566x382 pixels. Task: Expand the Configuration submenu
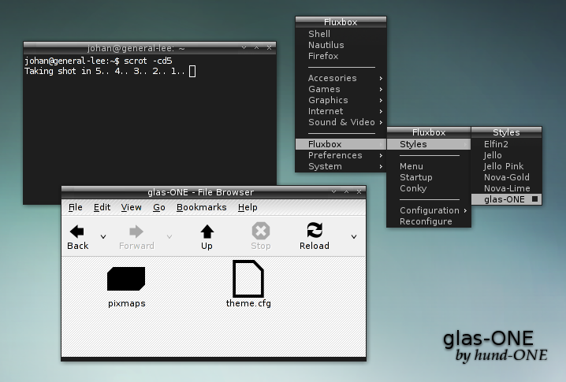[429, 210]
